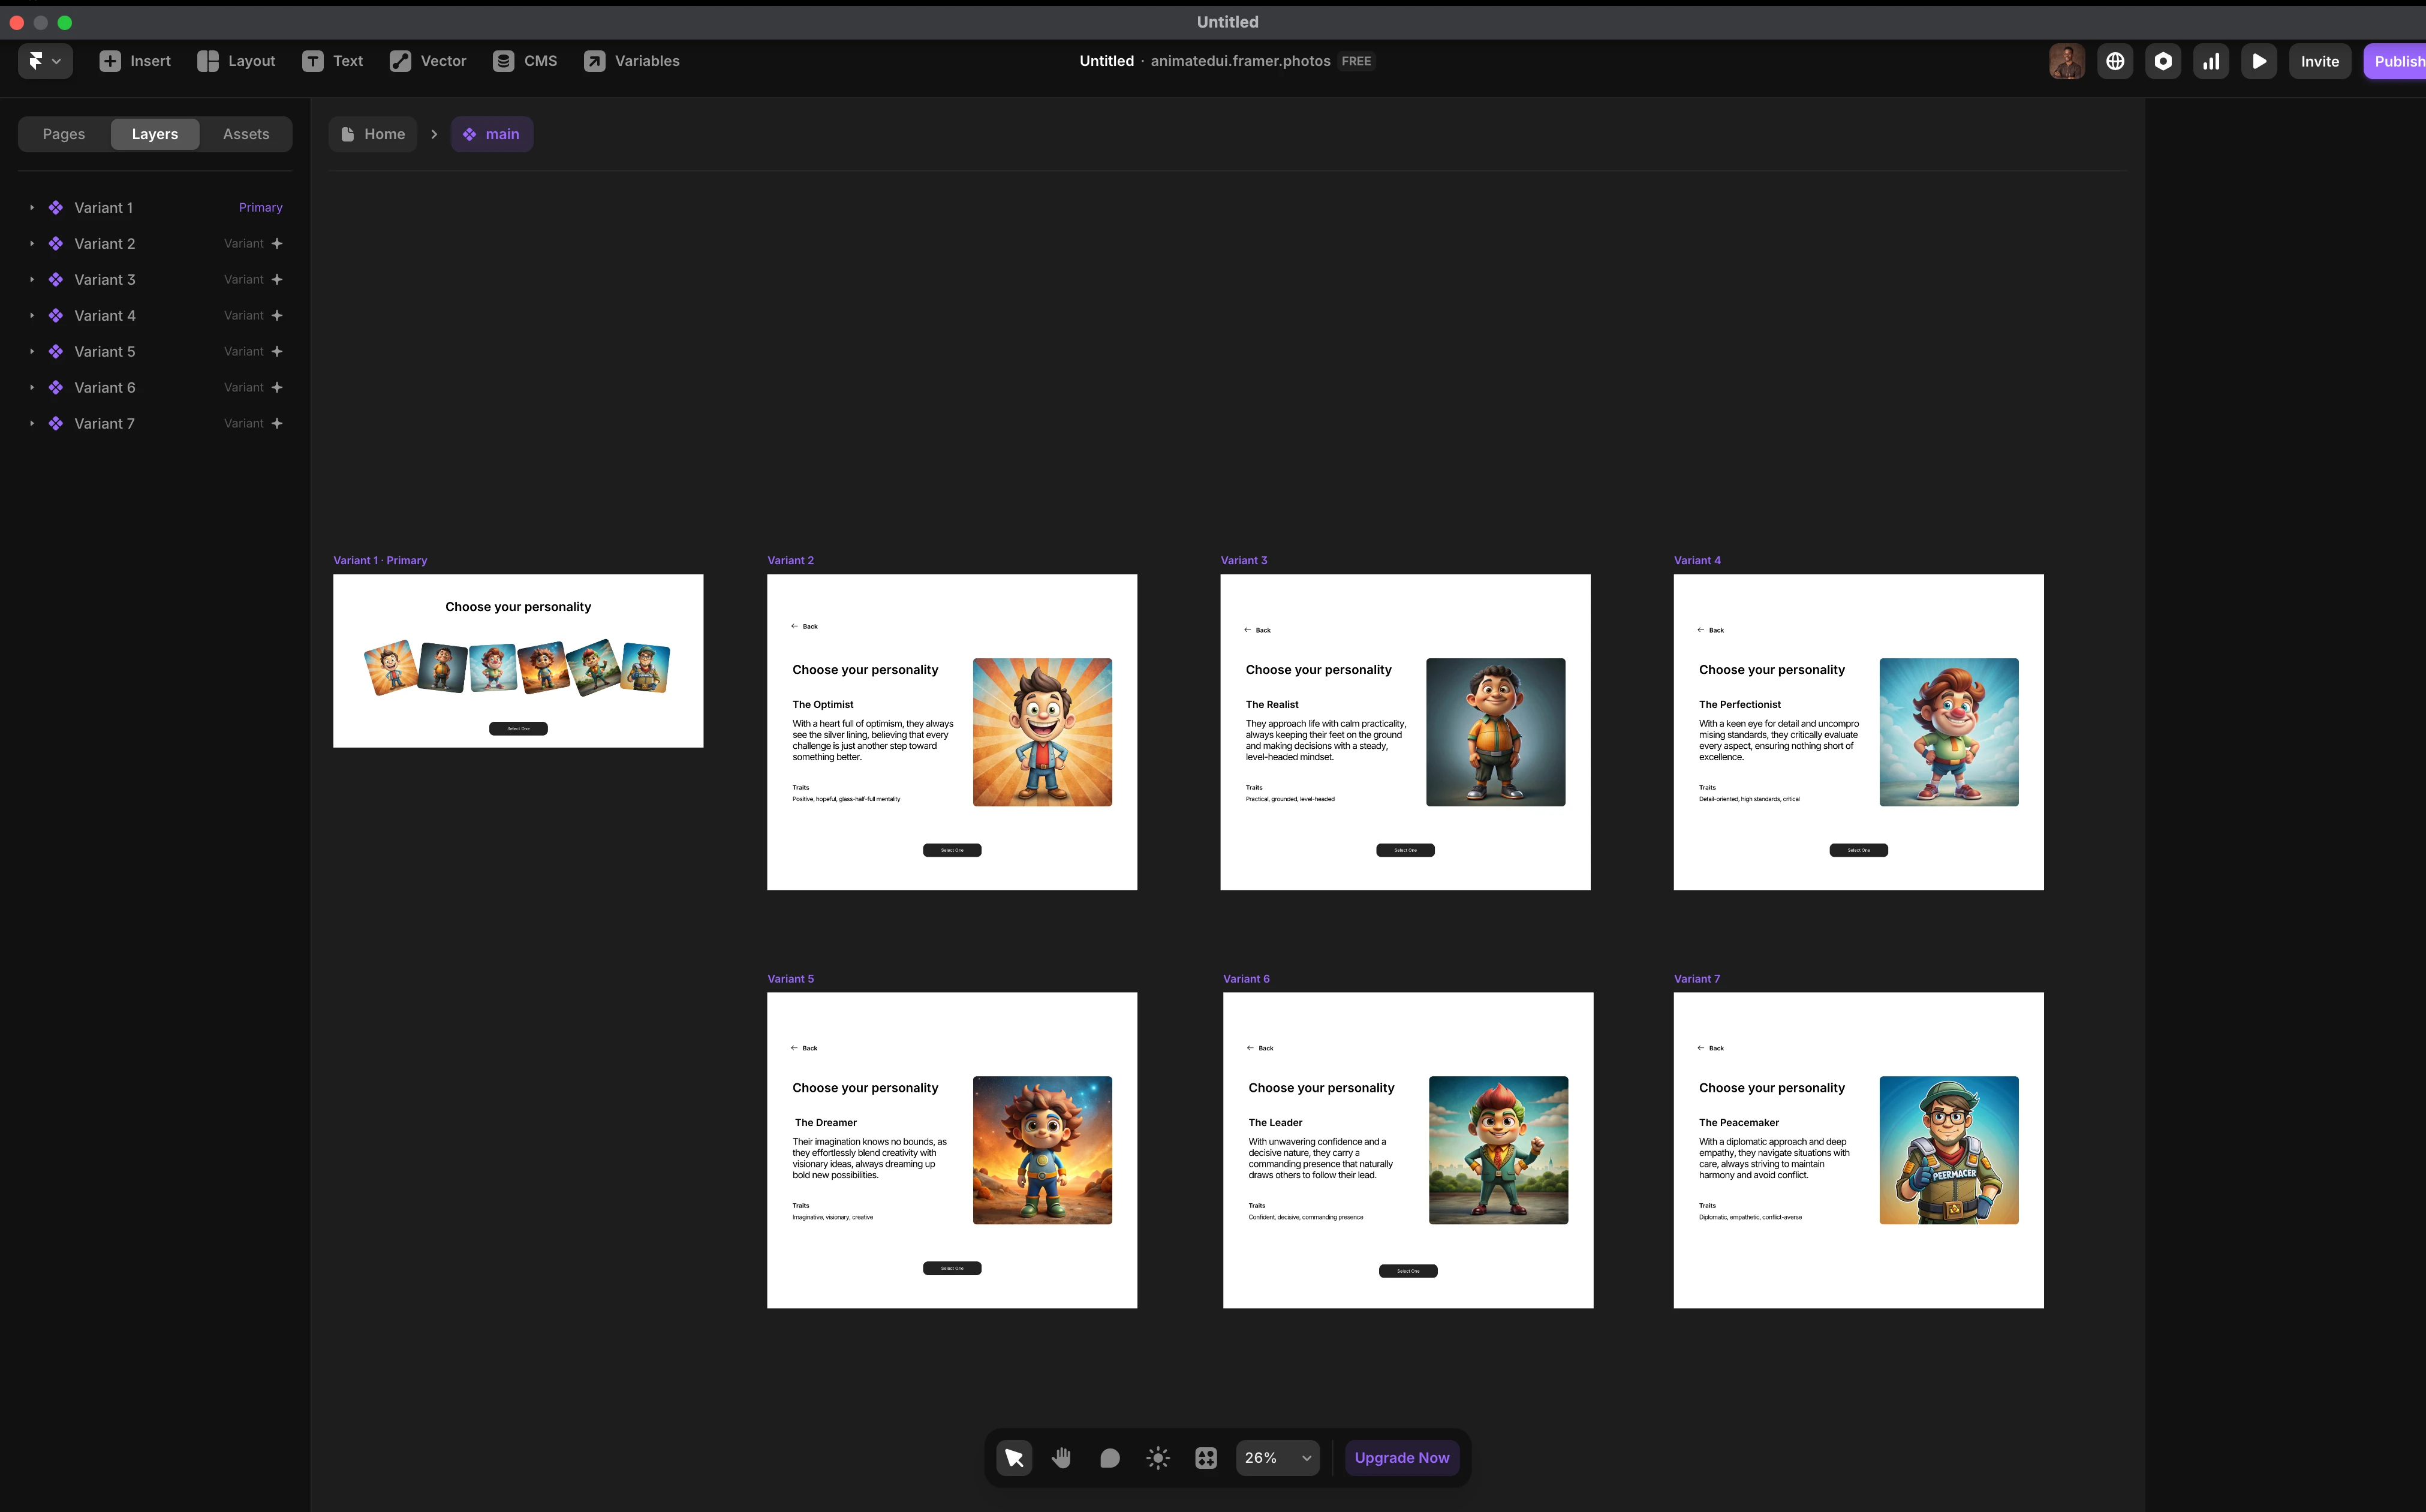Expand Variant 6 layer
2426x1512 pixels.
click(x=32, y=388)
